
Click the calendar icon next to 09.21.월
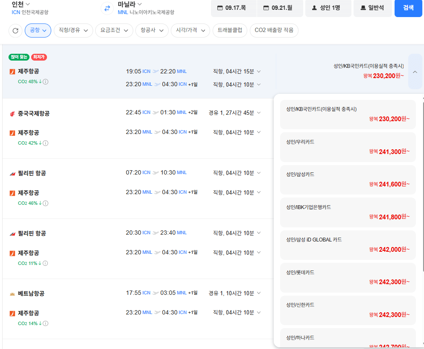click(266, 8)
